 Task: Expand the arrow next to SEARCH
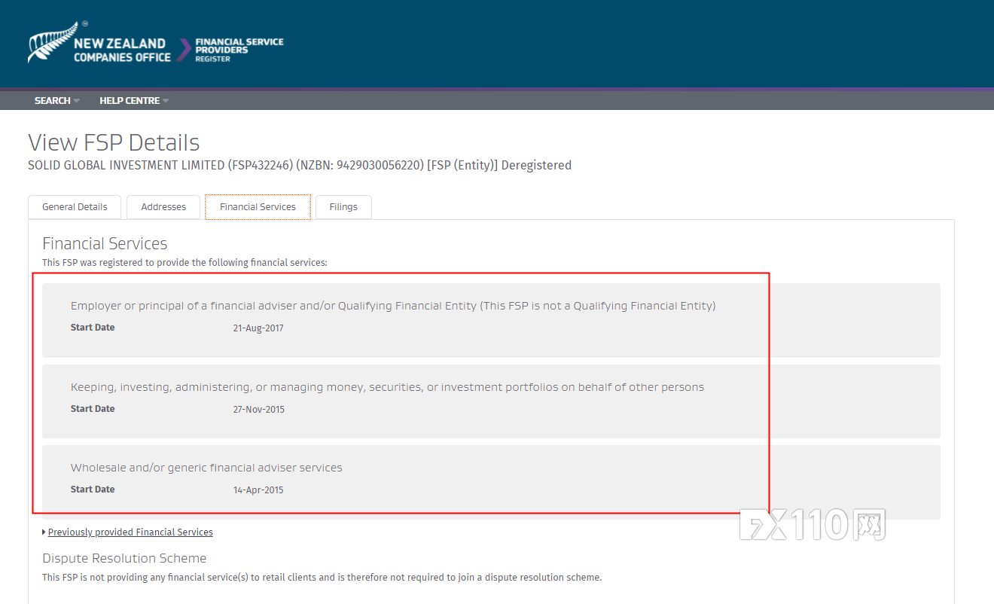click(x=77, y=101)
